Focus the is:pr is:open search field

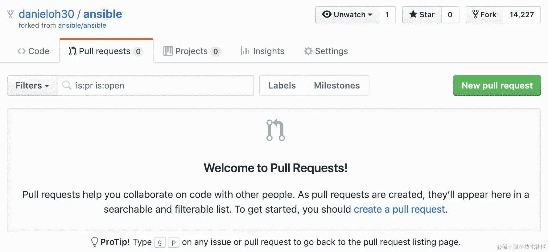click(155, 85)
